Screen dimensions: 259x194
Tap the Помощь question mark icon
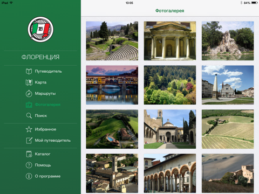pyautogui.click(x=29, y=165)
